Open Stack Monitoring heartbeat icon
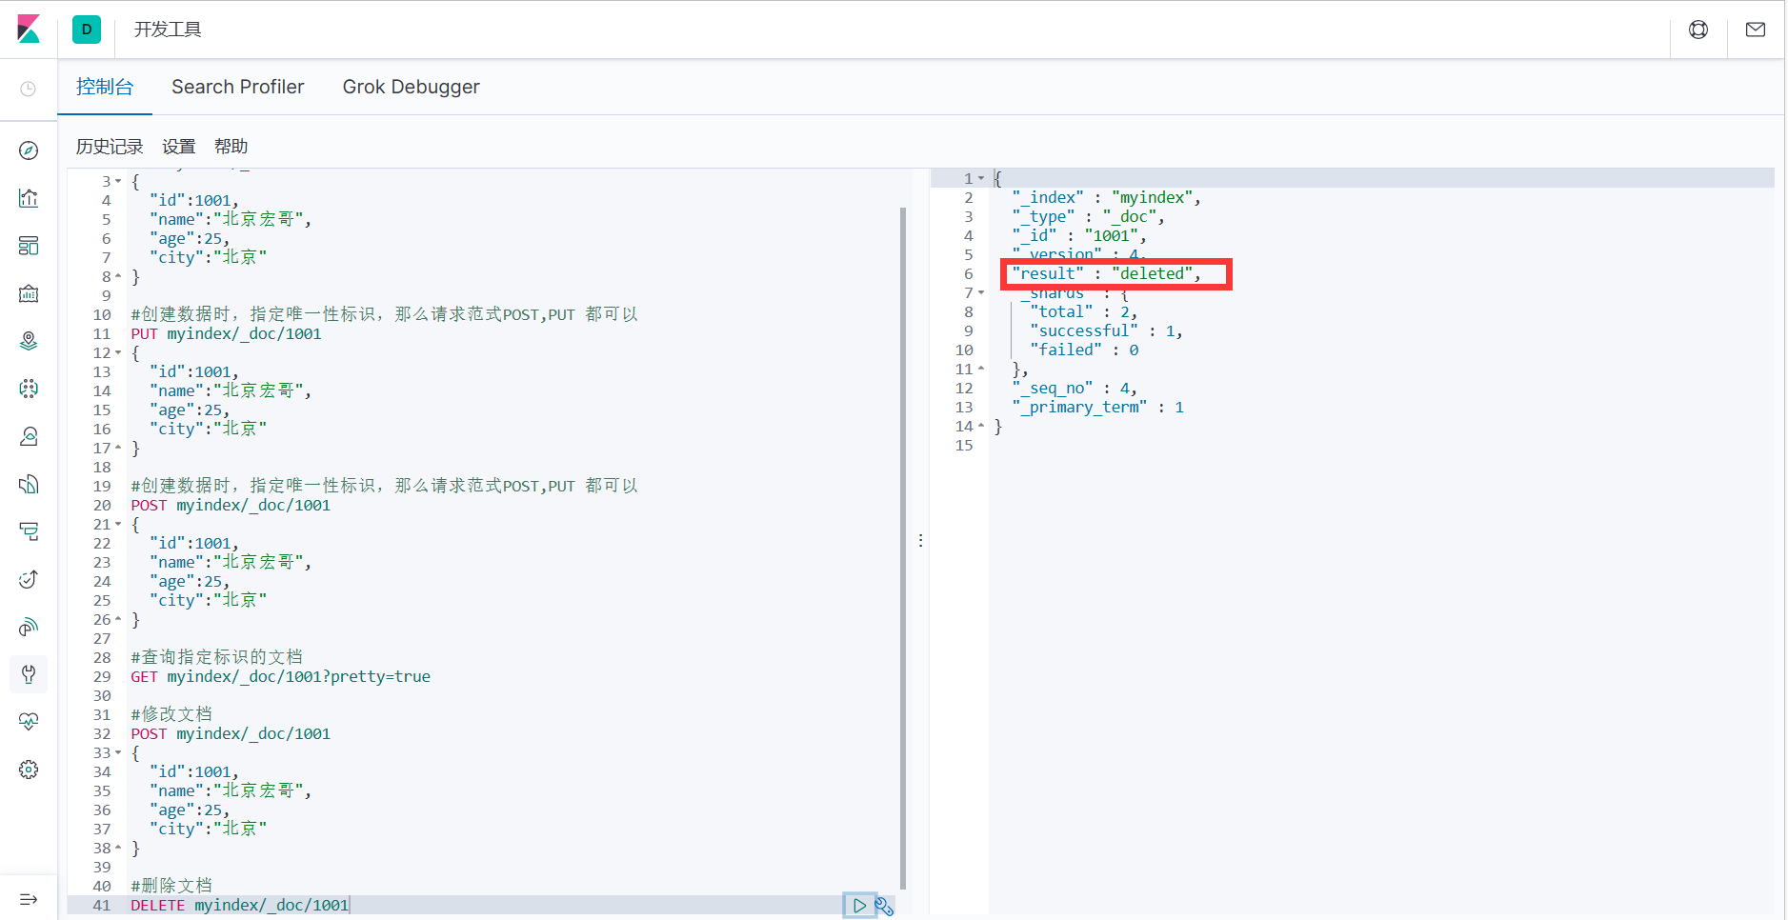 click(29, 722)
